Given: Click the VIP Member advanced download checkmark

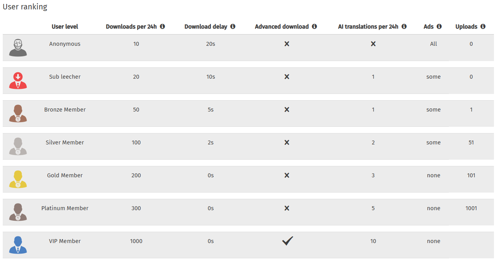Looking at the screenshot, I should 287,241.
